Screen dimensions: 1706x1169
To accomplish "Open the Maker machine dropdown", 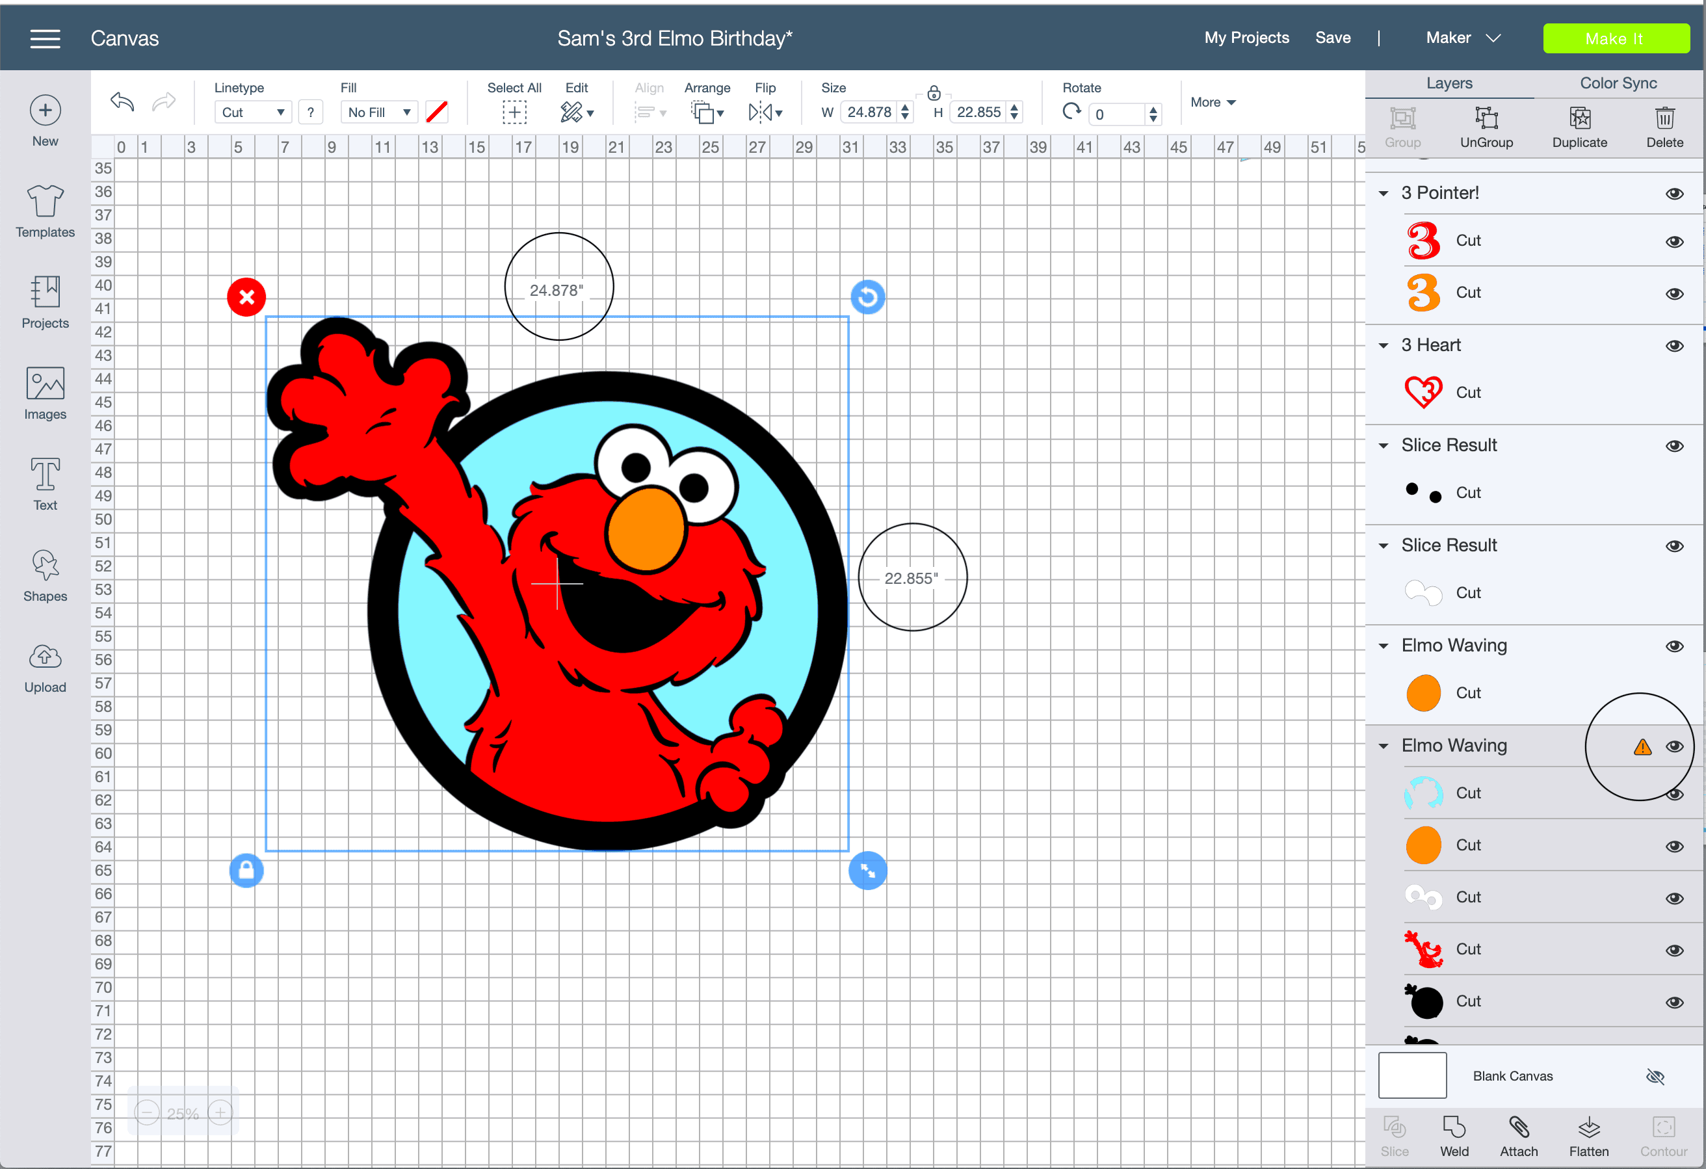I will pos(1463,38).
